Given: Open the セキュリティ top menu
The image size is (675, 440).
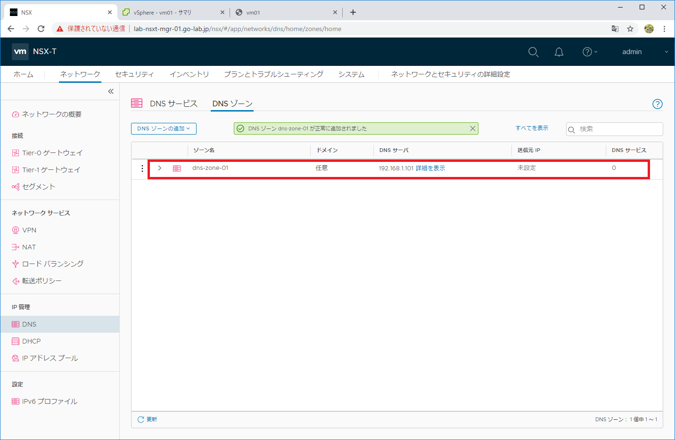Looking at the screenshot, I should [x=134, y=74].
